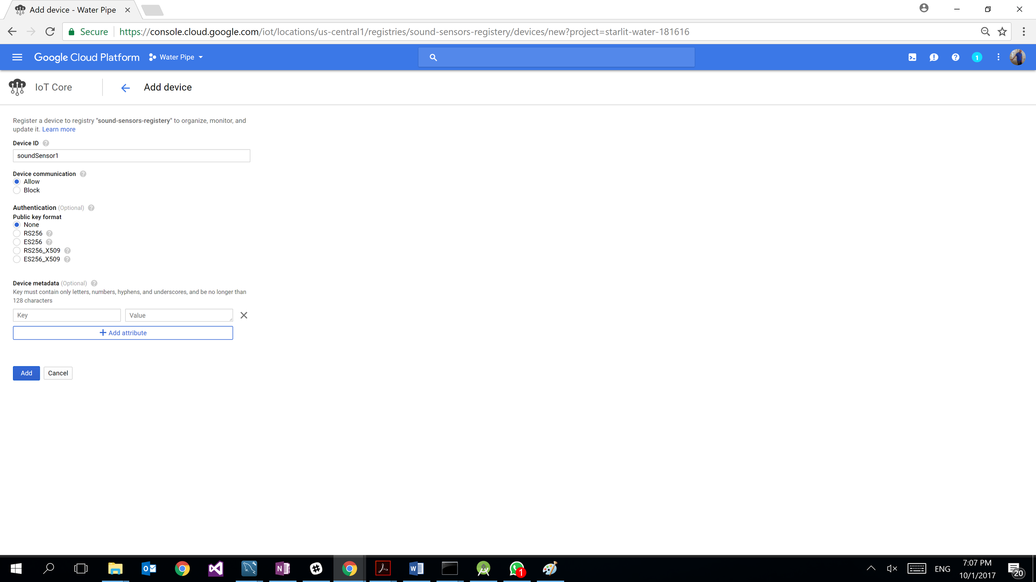Click the blue Add button
The height and width of the screenshot is (582, 1036).
[x=26, y=373]
